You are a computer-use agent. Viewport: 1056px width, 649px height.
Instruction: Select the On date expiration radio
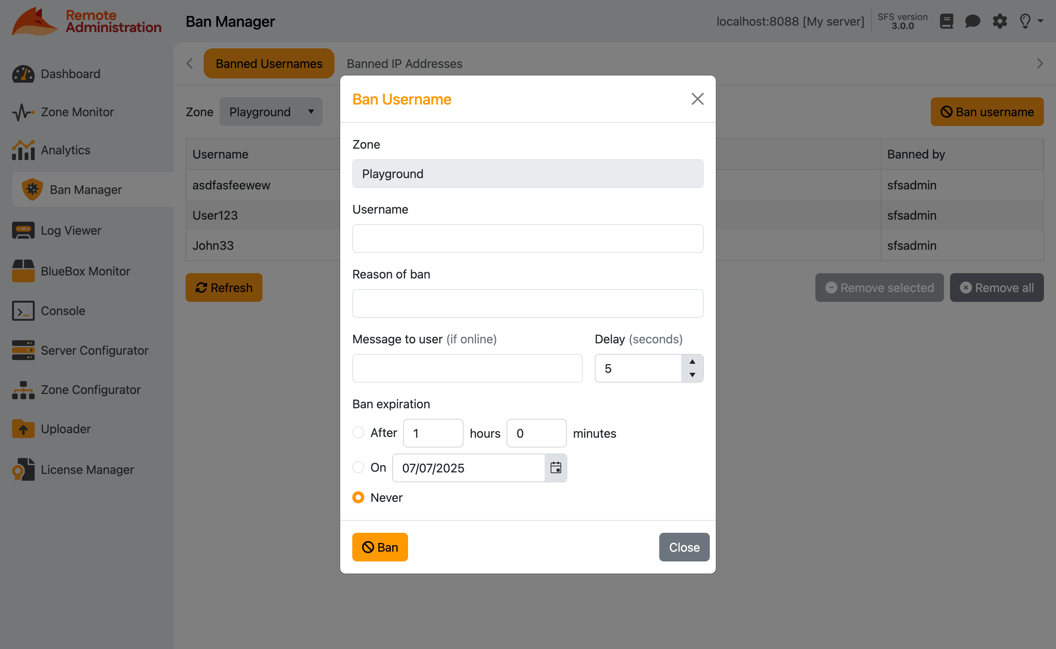[x=358, y=467]
